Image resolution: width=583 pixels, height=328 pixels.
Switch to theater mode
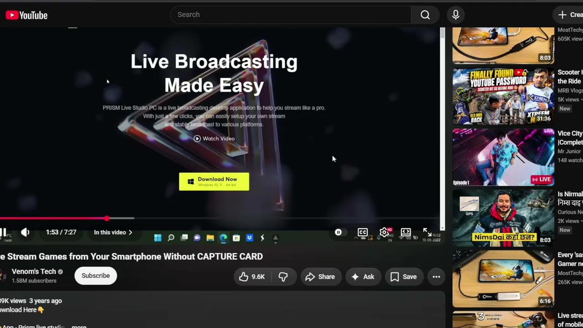[405, 232]
